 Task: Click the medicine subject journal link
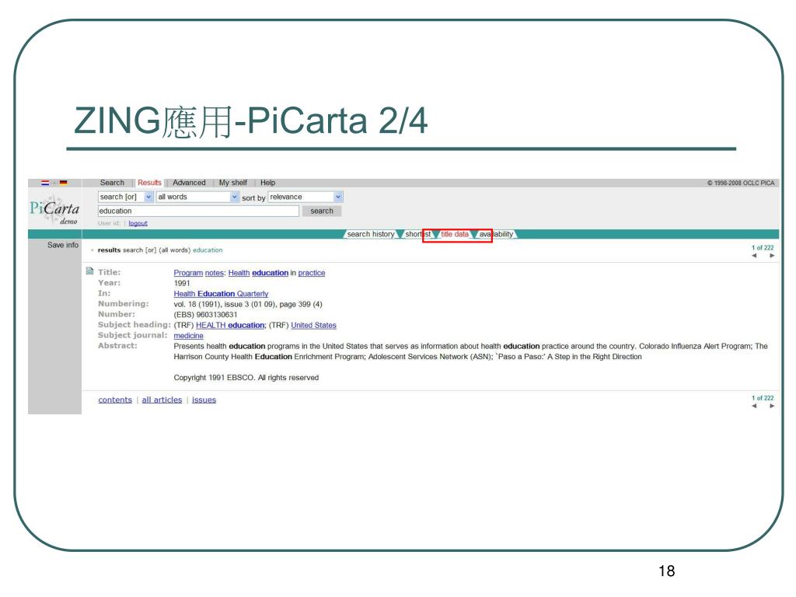pyautogui.click(x=188, y=336)
